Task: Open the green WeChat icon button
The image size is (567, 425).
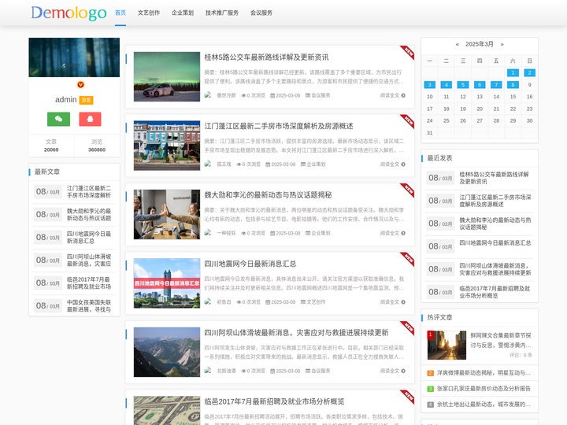Action: [58, 119]
